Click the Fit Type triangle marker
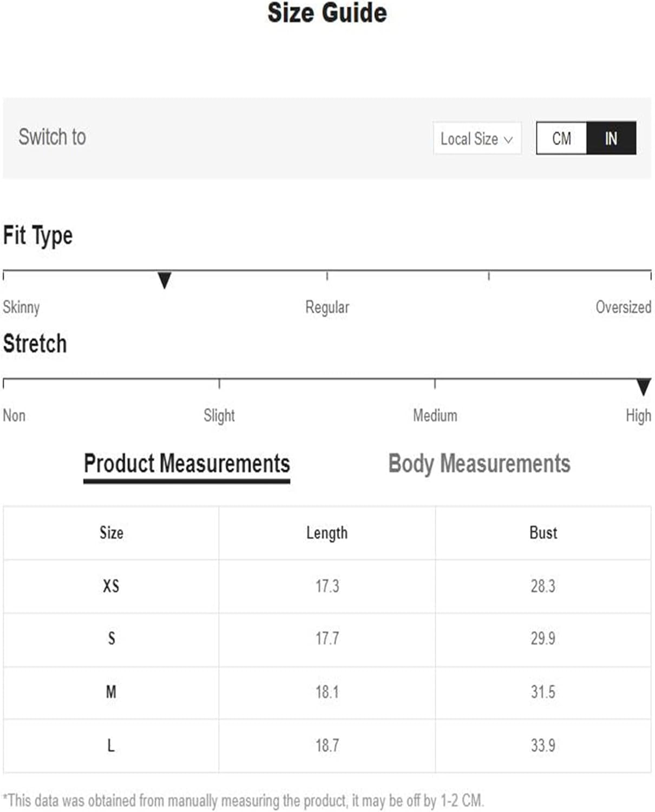The height and width of the screenshot is (812, 655). 165,280
